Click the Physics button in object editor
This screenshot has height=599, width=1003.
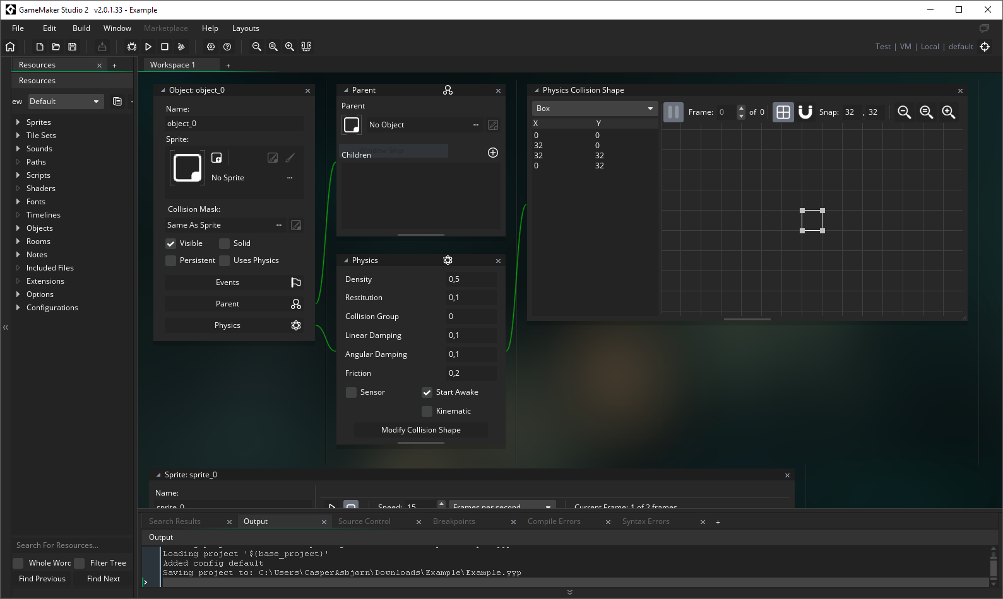[234, 325]
